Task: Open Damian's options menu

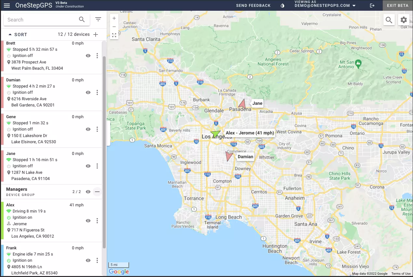Action: (97, 92)
